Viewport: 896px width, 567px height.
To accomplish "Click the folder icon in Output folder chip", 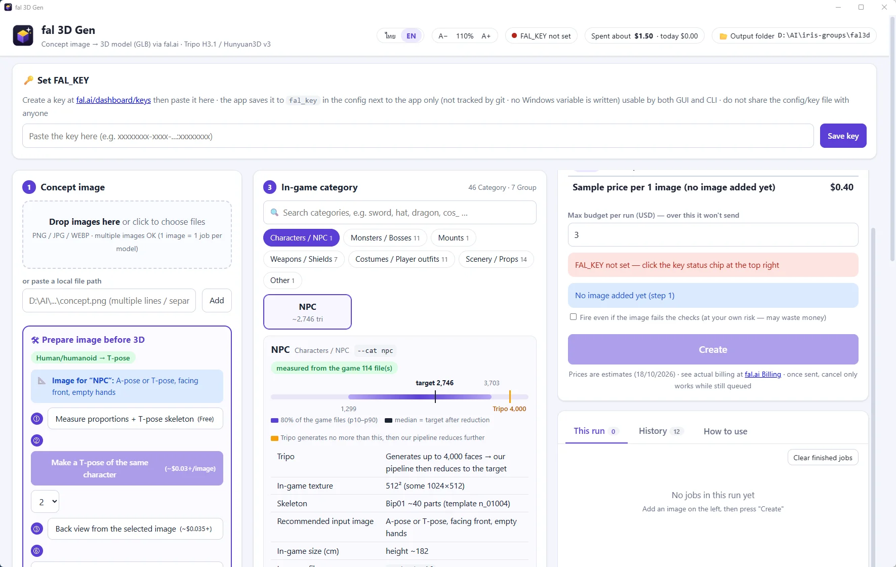I will 723,36.
